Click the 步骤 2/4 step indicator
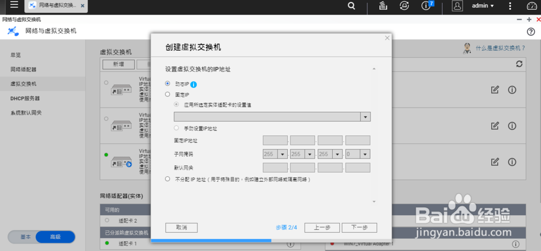Screen dimensions: 541x251 [286, 228]
